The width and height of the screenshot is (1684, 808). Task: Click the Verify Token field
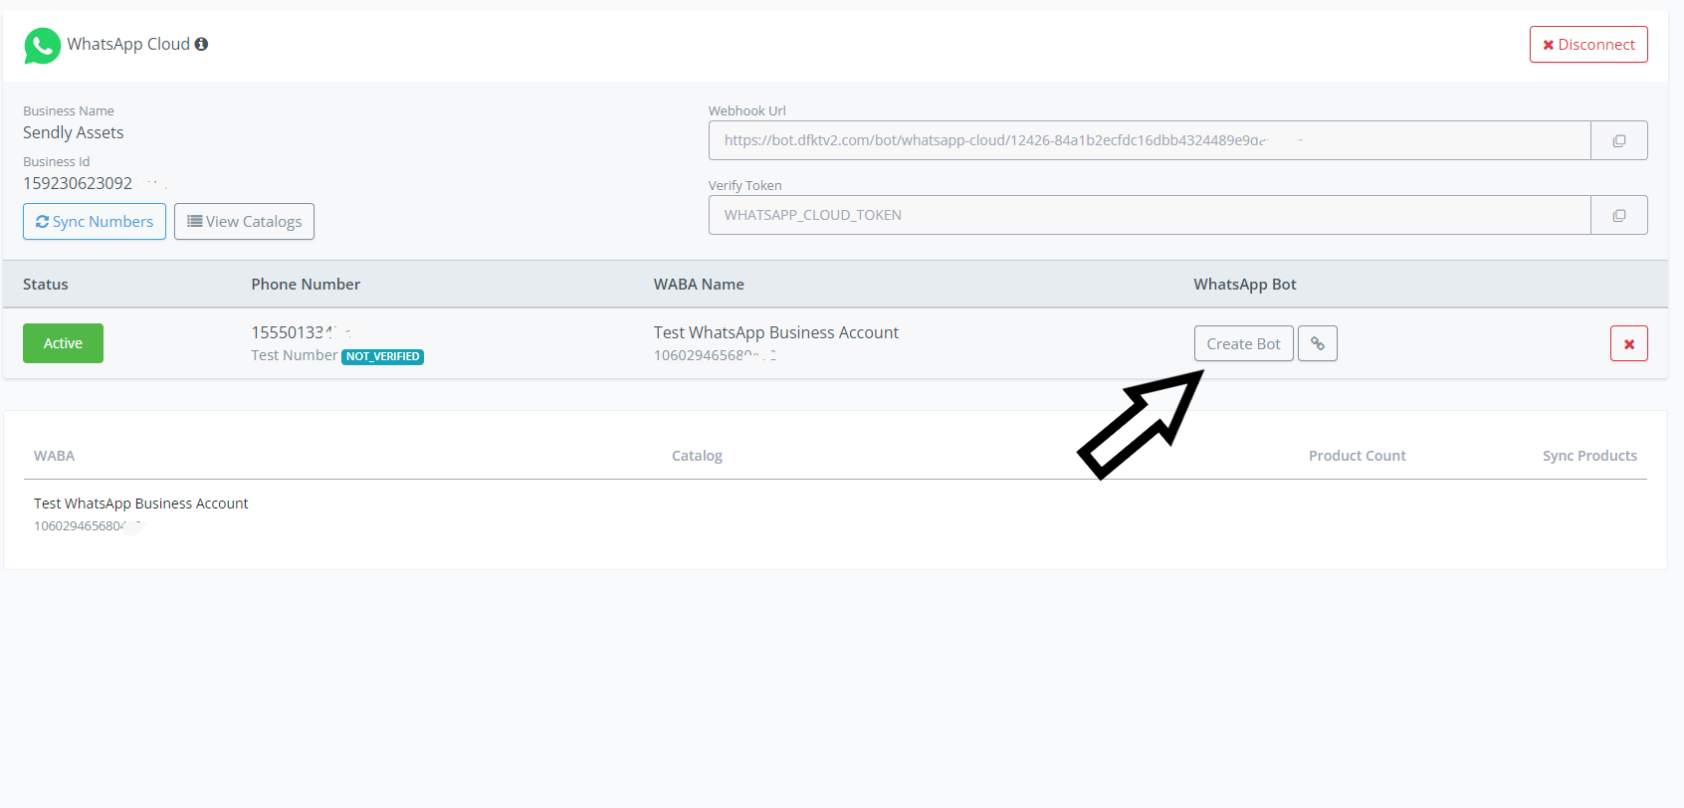pos(1150,215)
